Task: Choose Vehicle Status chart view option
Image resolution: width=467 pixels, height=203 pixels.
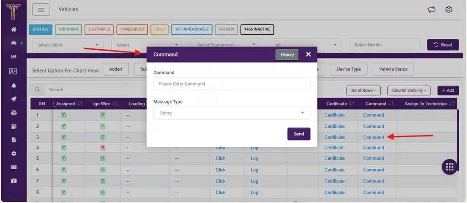Action: 393,69
